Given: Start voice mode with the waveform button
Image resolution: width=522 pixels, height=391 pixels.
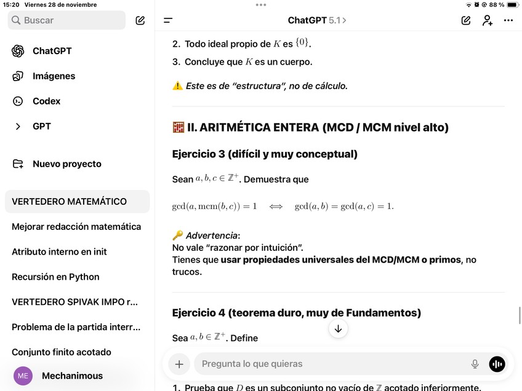Looking at the screenshot, I should point(497,364).
